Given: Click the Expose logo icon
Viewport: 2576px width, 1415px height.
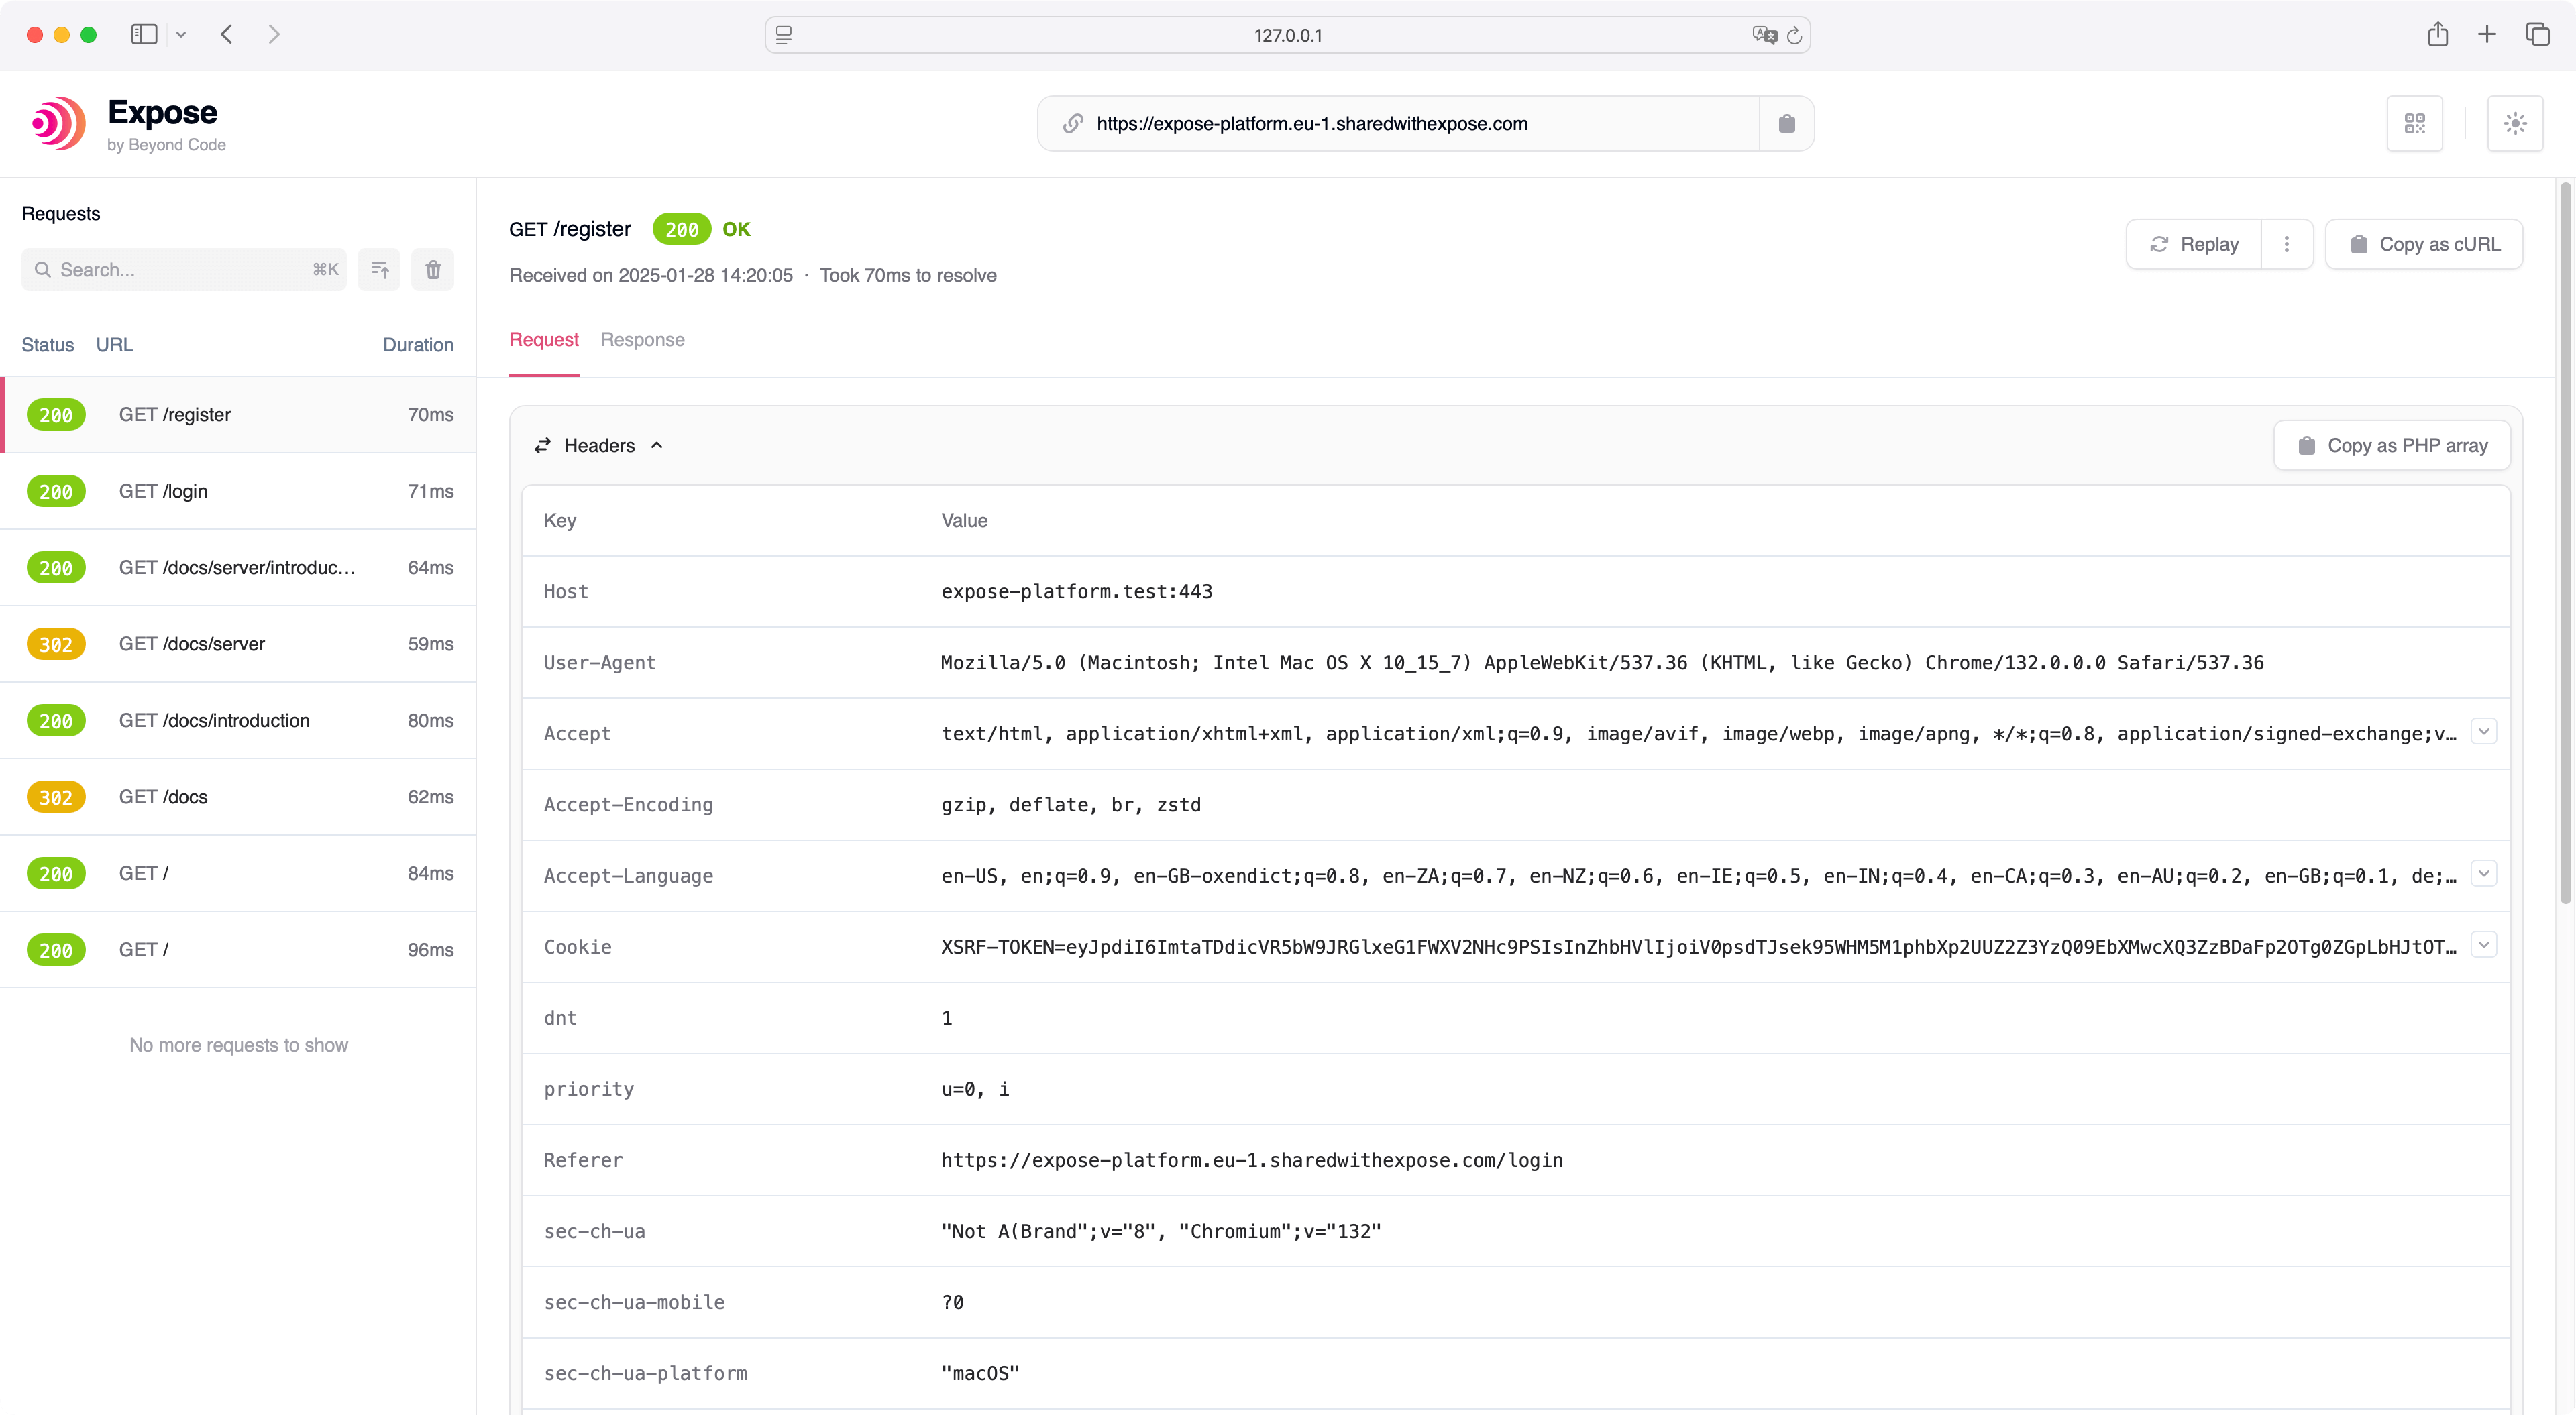Looking at the screenshot, I should pos(58,123).
